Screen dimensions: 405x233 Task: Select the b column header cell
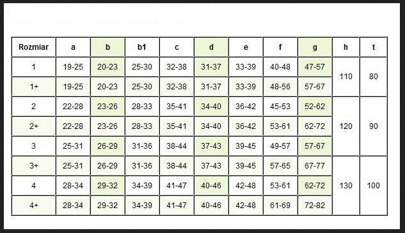(x=107, y=47)
